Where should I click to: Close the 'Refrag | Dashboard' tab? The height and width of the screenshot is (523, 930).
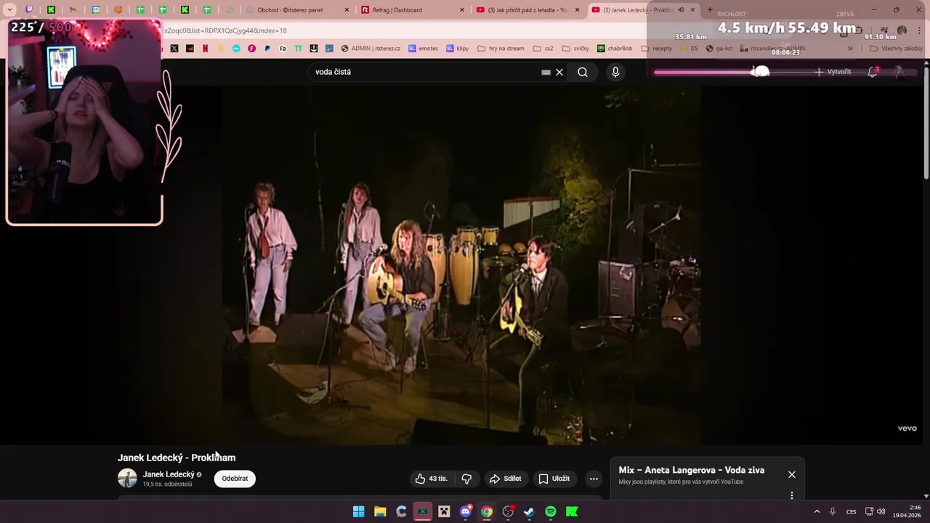pyautogui.click(x=461, y=10)
